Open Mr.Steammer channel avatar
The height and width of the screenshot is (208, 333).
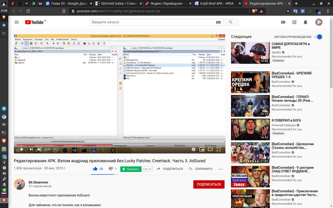pyautogui.click(x=19, y=184)
